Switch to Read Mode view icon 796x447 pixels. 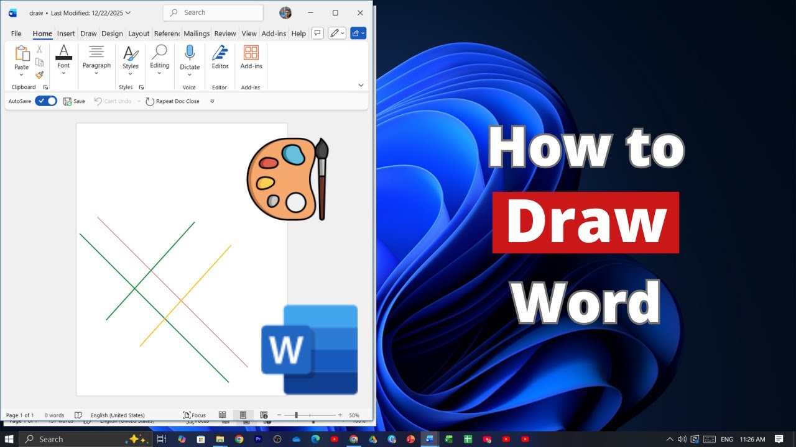pos(222,415)
